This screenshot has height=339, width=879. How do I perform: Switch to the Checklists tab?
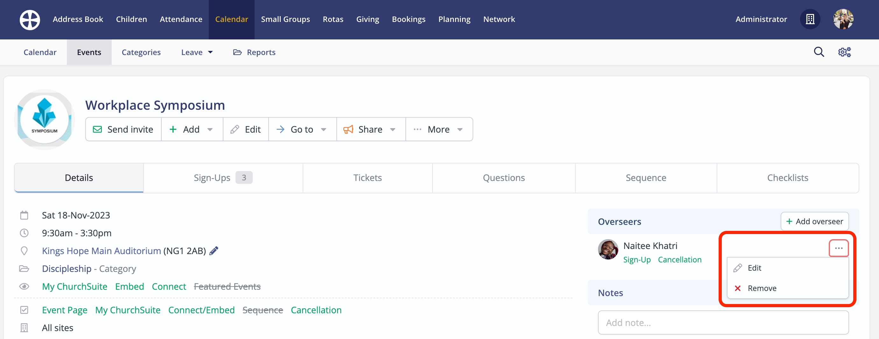pos(788,178)
